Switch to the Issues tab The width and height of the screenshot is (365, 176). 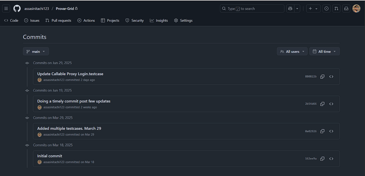(32, 21)
